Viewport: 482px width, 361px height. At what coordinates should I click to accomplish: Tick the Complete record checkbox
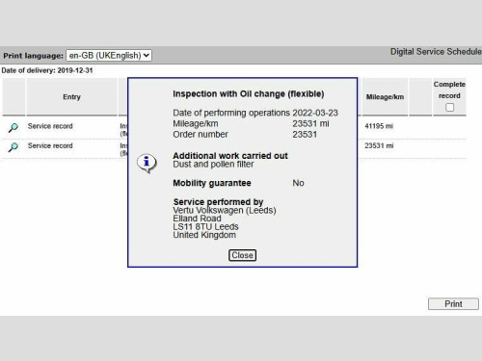pyautogui.click(x=450, y=107)
